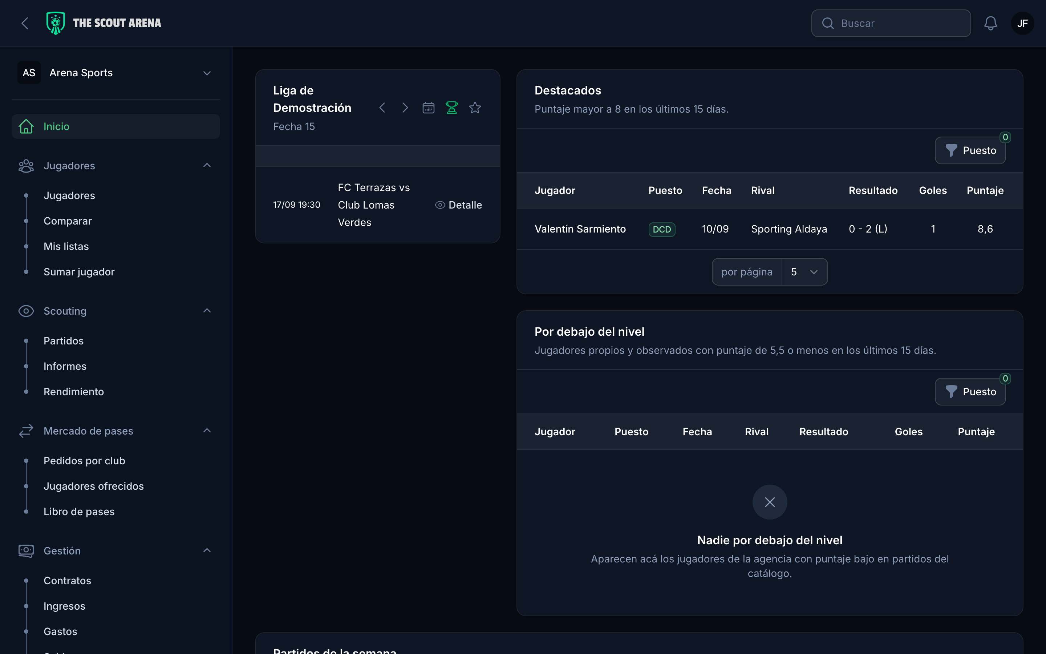1046x654 pixels.
Task: Open Sumar jugador
Action: click(x=79, y=272)
